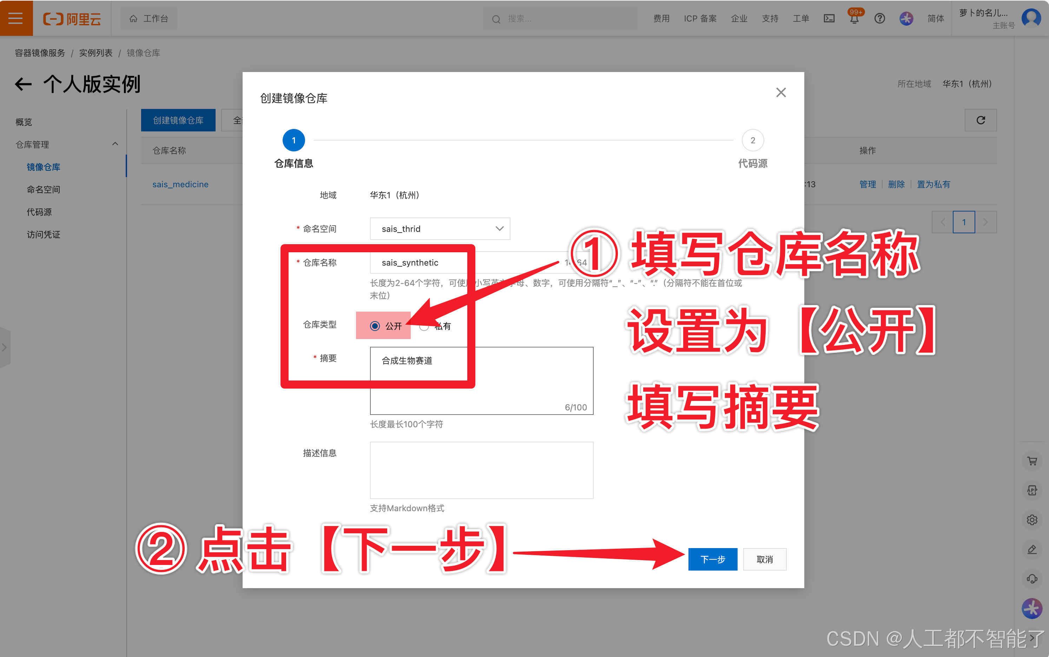Open the Cloud Shell terminal icon
1049x657 pixels.
coord(829,18)
